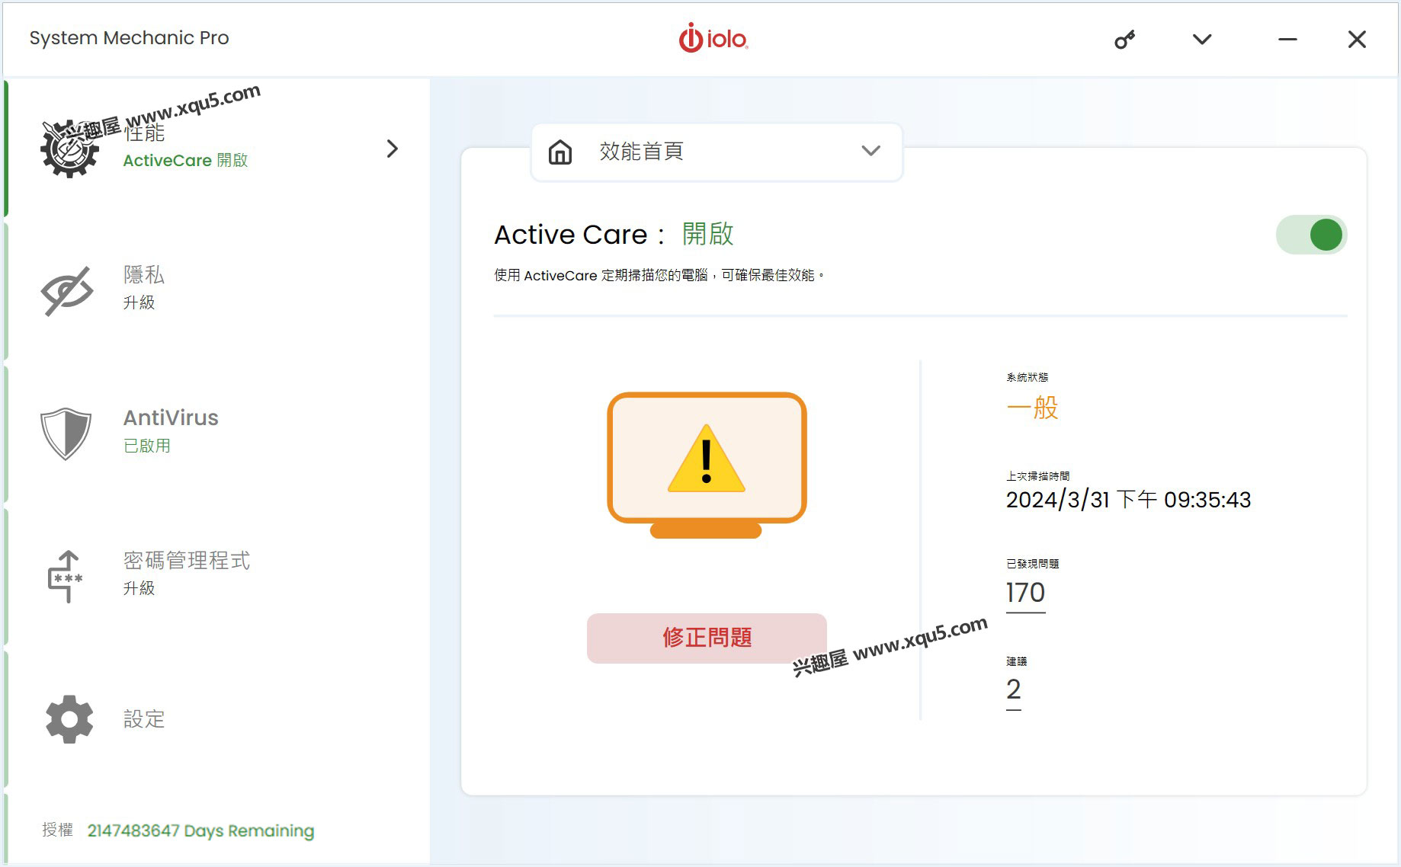Open the 170 discovered problems link

pos(1025,593)
